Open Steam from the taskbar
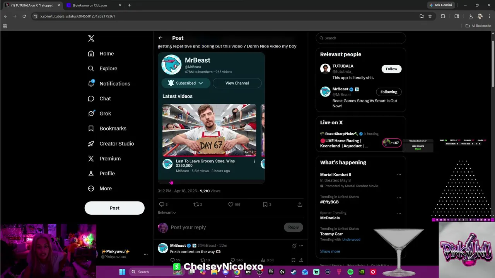 pyautogui.click(x=294, y=272)
